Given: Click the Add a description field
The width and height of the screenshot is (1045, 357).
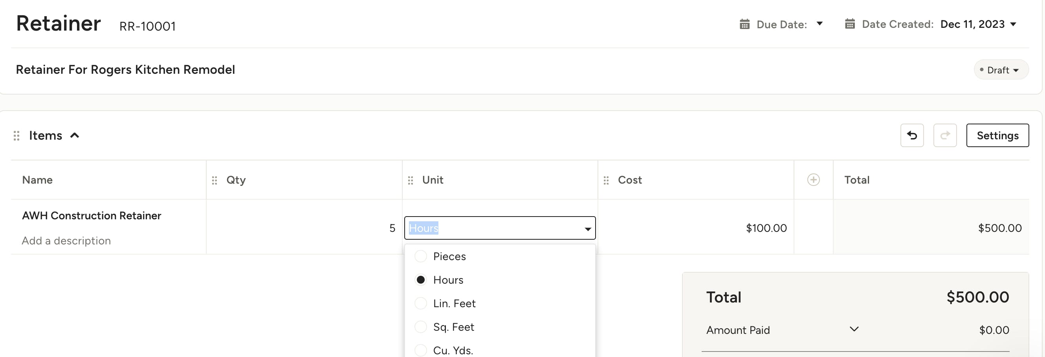Looking at the screenshot, I should click(x=66, y=241).
